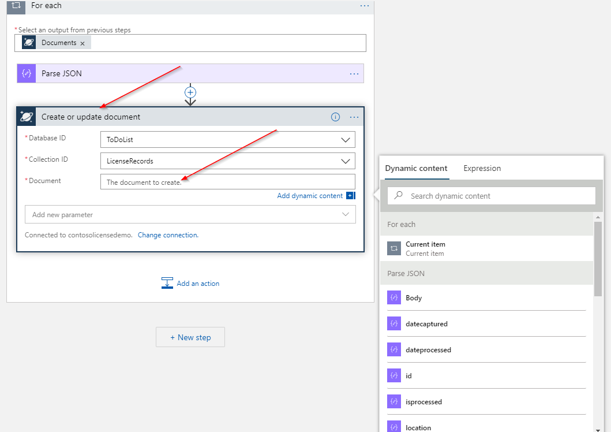Expand the Collection ID dropdown
Viewport: 611px width, 432px height.
[346, 161]
